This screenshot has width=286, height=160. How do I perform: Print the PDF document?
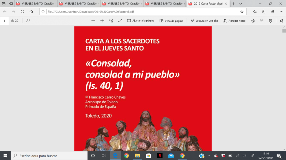coord(252,21)
